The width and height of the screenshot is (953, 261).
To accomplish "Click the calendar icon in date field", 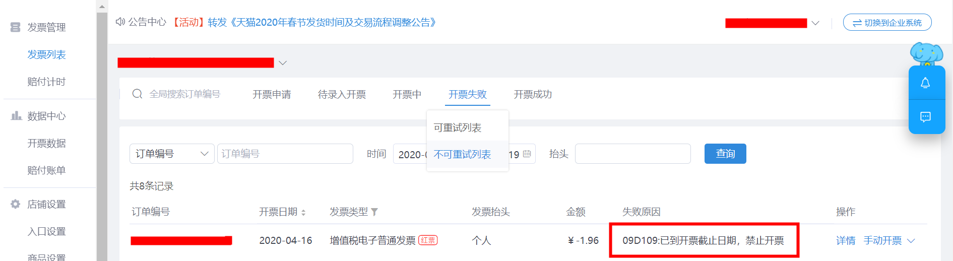I will tap(527, 154).
